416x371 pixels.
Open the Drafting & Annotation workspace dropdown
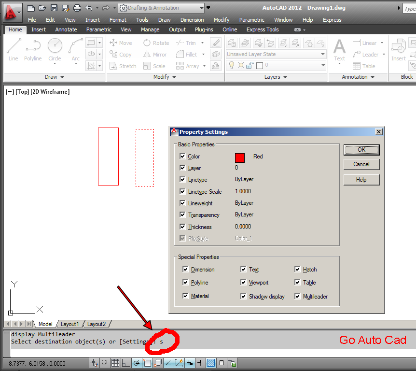pyautogui.click(x=202, y=8)
